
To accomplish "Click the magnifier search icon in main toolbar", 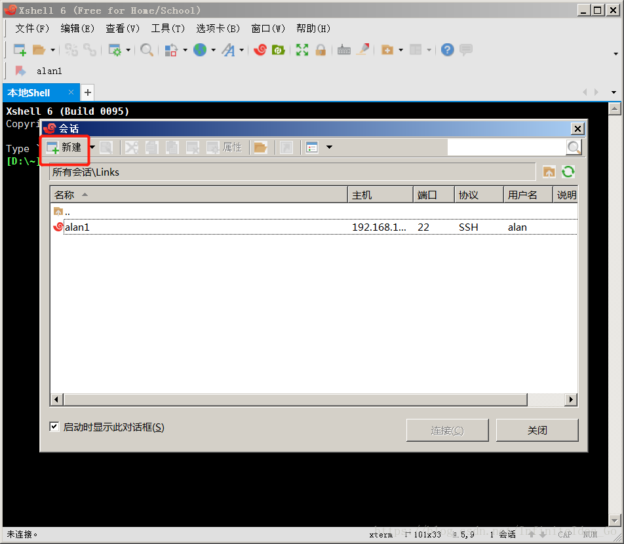I will tap(146, 50).
